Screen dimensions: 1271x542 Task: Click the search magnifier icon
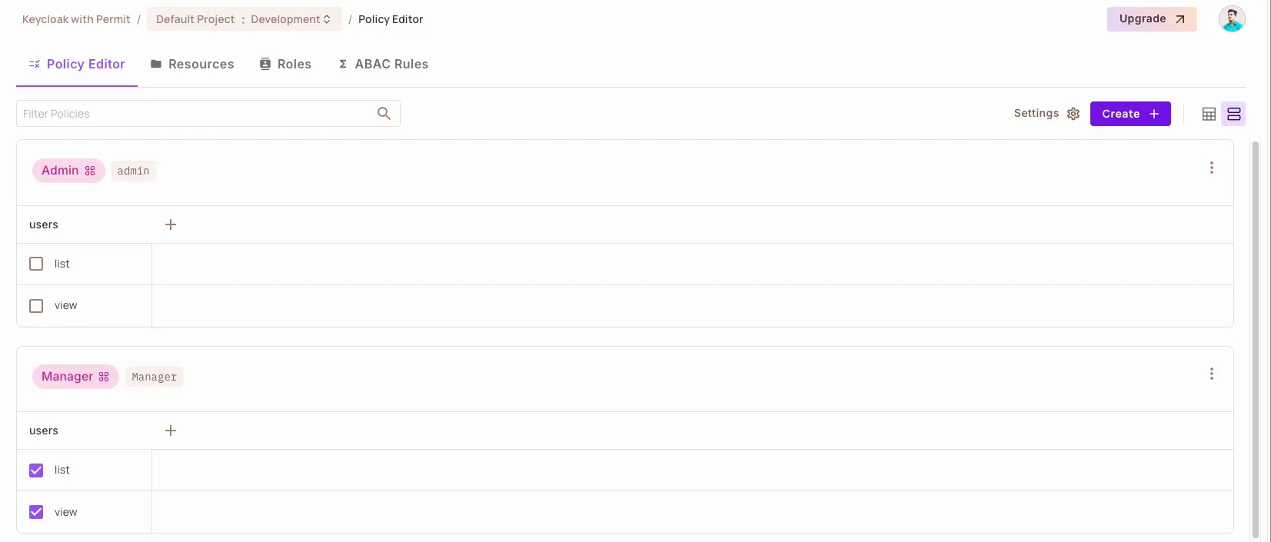click(384, 114)
